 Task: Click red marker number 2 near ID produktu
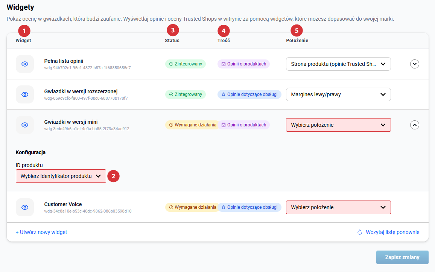113,176
